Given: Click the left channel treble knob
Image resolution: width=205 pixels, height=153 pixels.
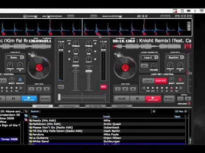Looking at the screenshot, I should click(x=76, y=42).
